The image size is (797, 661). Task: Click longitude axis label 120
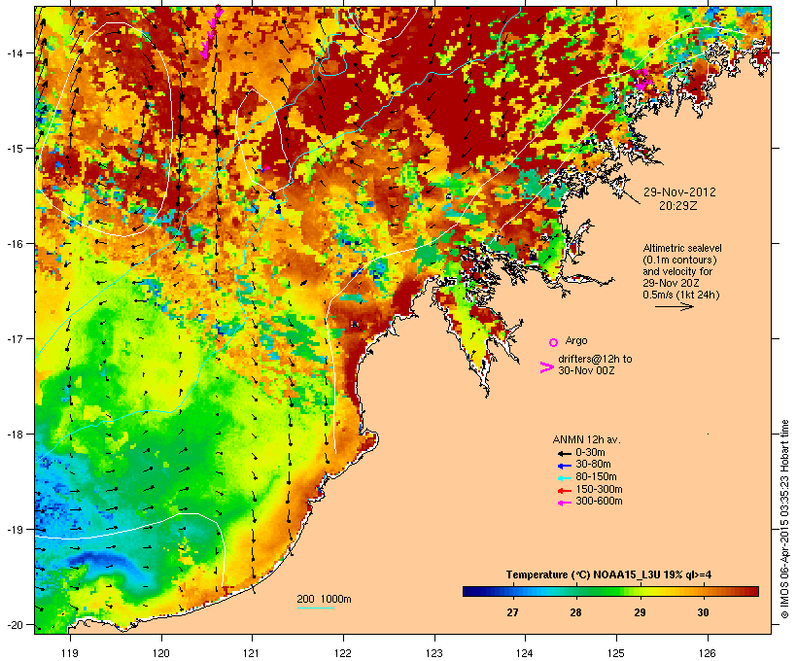(161, 653)
